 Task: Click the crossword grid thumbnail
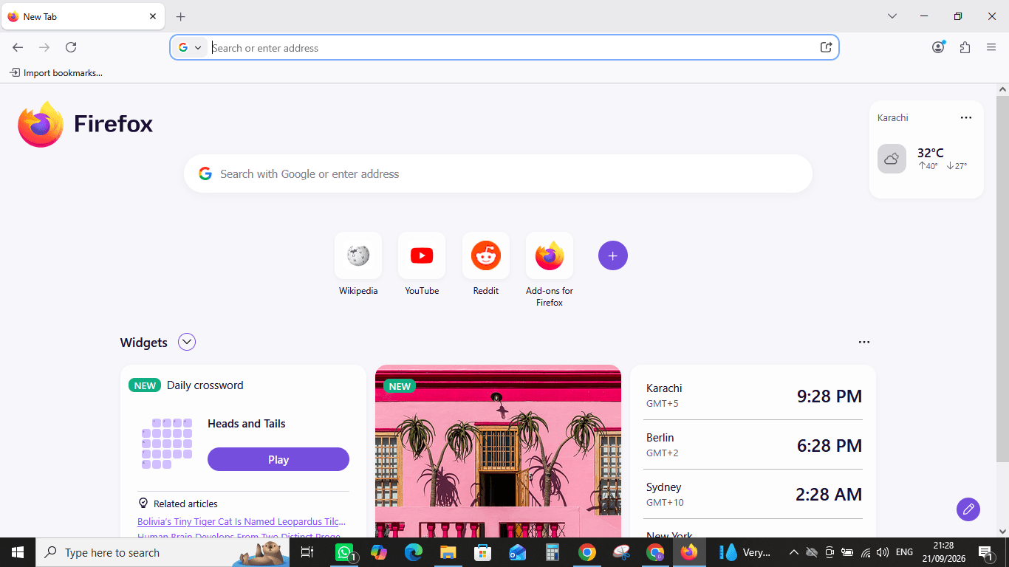(167, 444)
